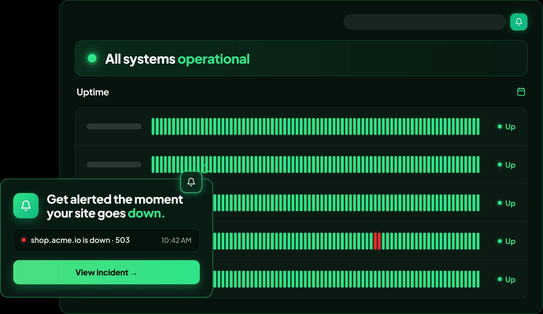Click the View incident button

pyautogui.click(x=106, y=272)
